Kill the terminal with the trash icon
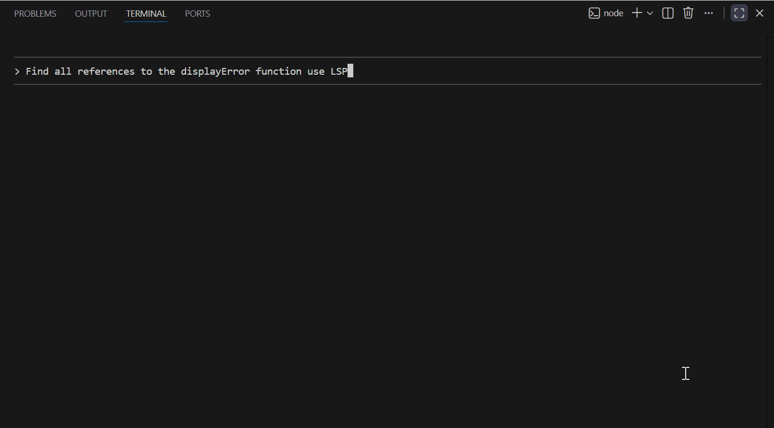This screenshot has width=774, height=428. point(688,13)
